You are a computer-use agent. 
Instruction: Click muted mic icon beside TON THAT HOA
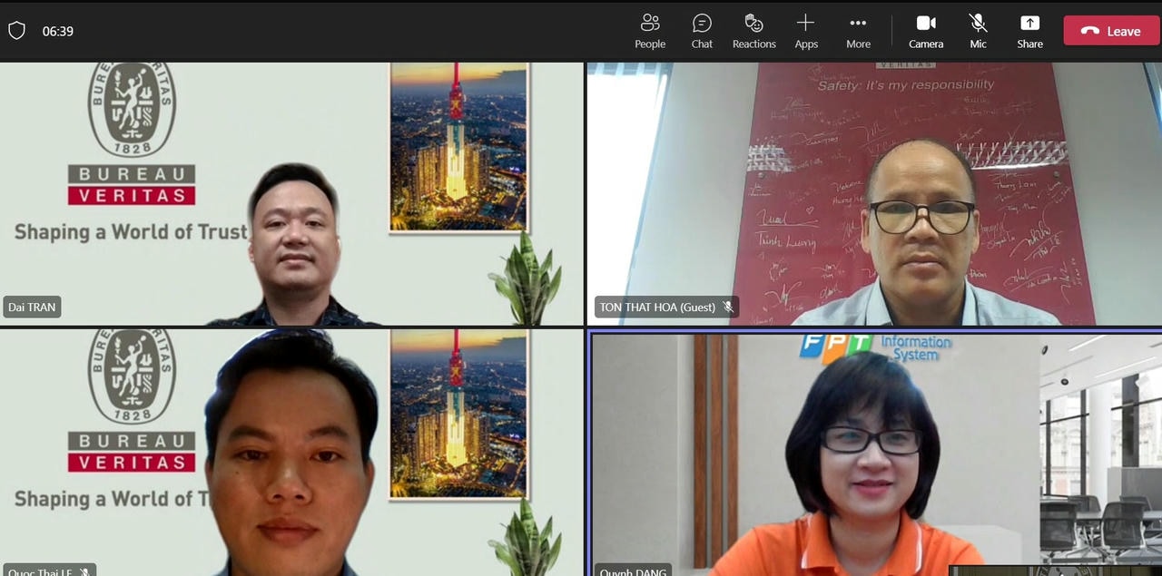coord(728,308)
